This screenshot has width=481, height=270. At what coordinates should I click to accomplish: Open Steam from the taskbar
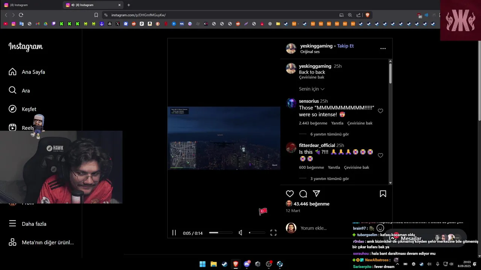(224, 264)
